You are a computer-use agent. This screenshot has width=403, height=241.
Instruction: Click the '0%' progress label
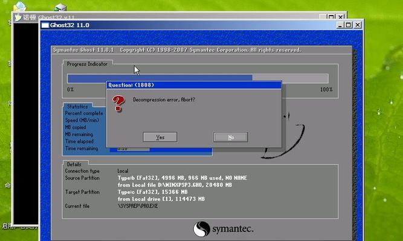[x=71, y=90]
